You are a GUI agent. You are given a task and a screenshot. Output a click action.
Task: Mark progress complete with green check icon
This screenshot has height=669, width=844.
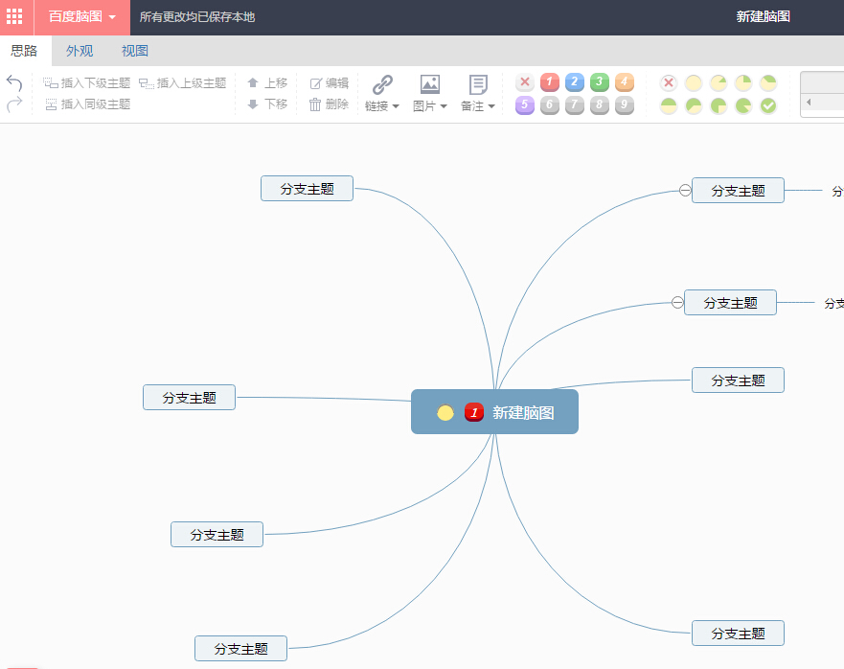(768, 105)
